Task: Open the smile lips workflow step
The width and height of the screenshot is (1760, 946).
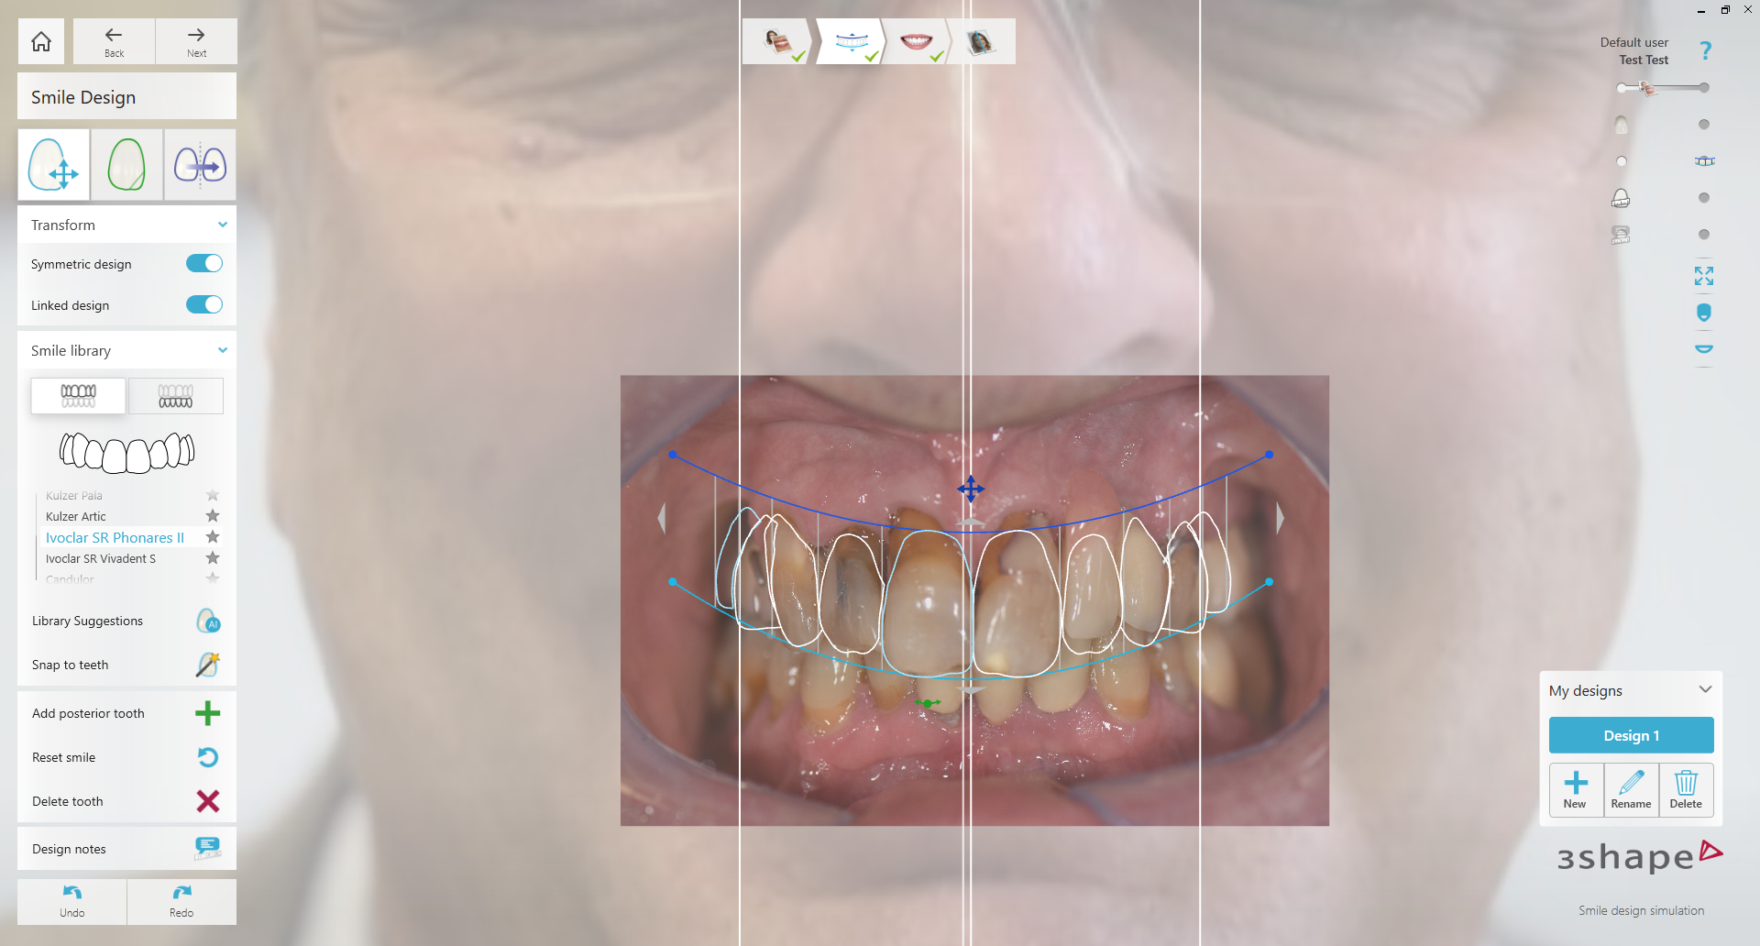Action: 916,42
